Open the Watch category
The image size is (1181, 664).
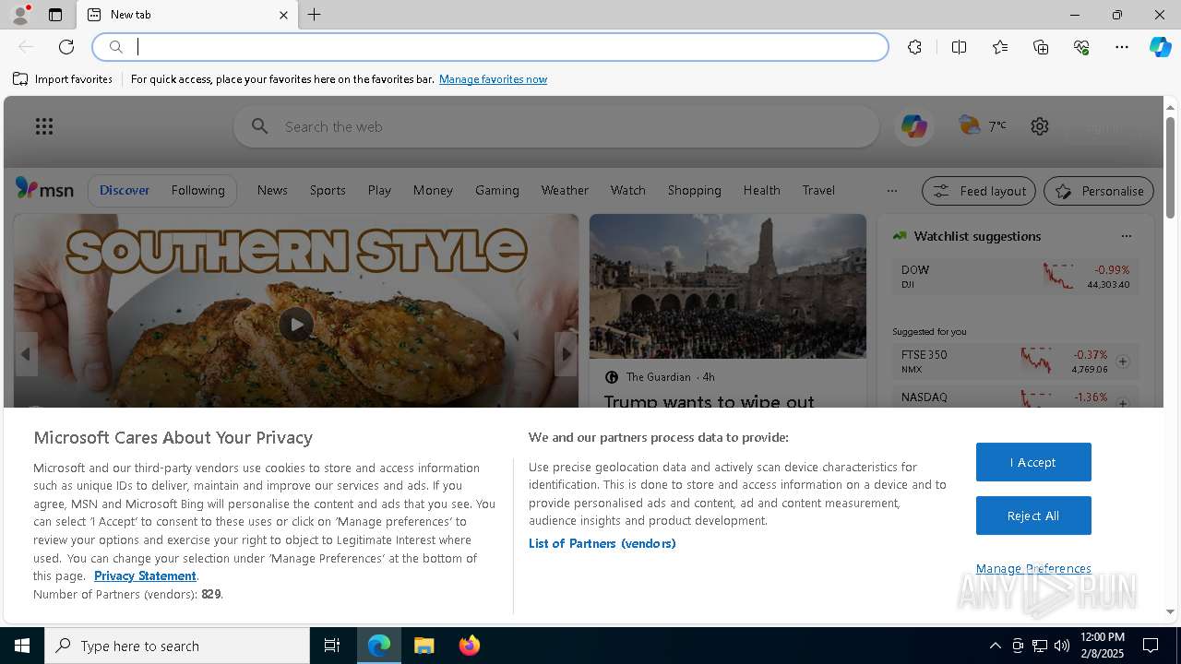627,190
